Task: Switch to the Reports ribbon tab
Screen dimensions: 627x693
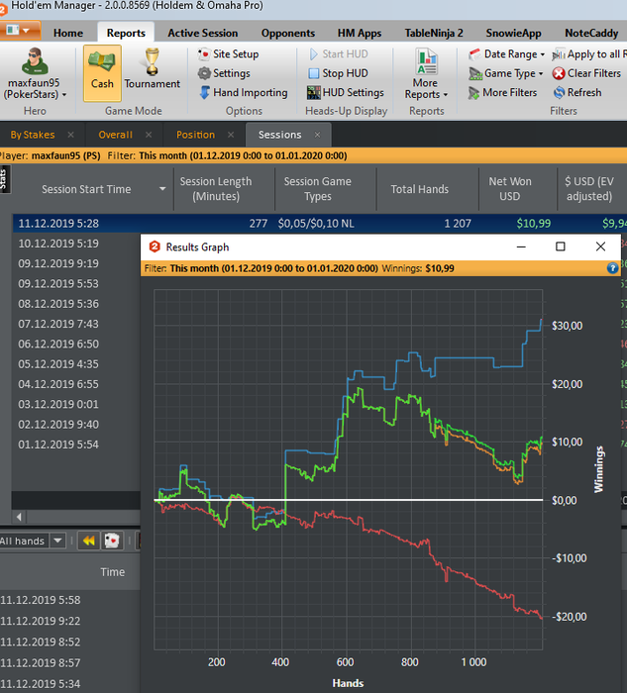Action: [126, 33]
